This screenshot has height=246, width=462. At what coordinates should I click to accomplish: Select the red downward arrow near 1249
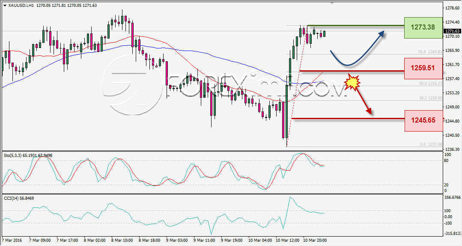click(364, 101)
